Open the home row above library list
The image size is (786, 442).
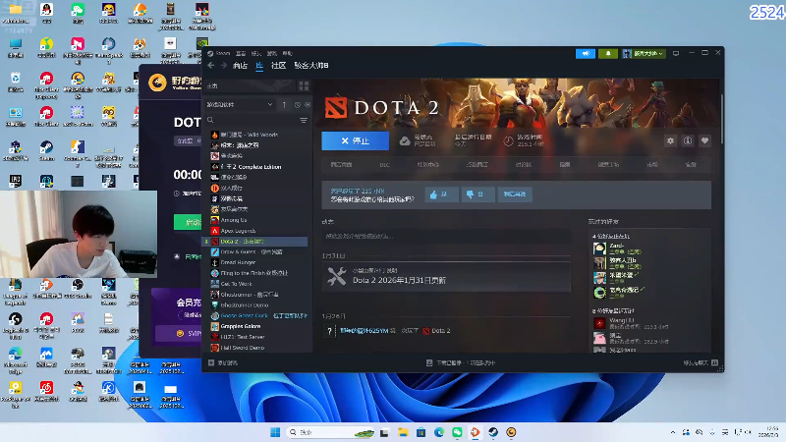pyautogui.click(x=251, y=85)
